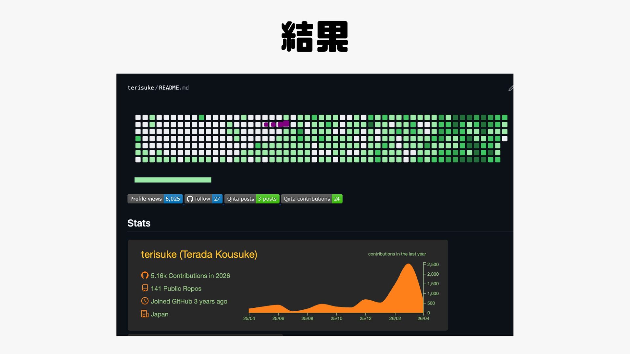
Task: Click the Stats section heading
Action: click(x=139, y=223)
